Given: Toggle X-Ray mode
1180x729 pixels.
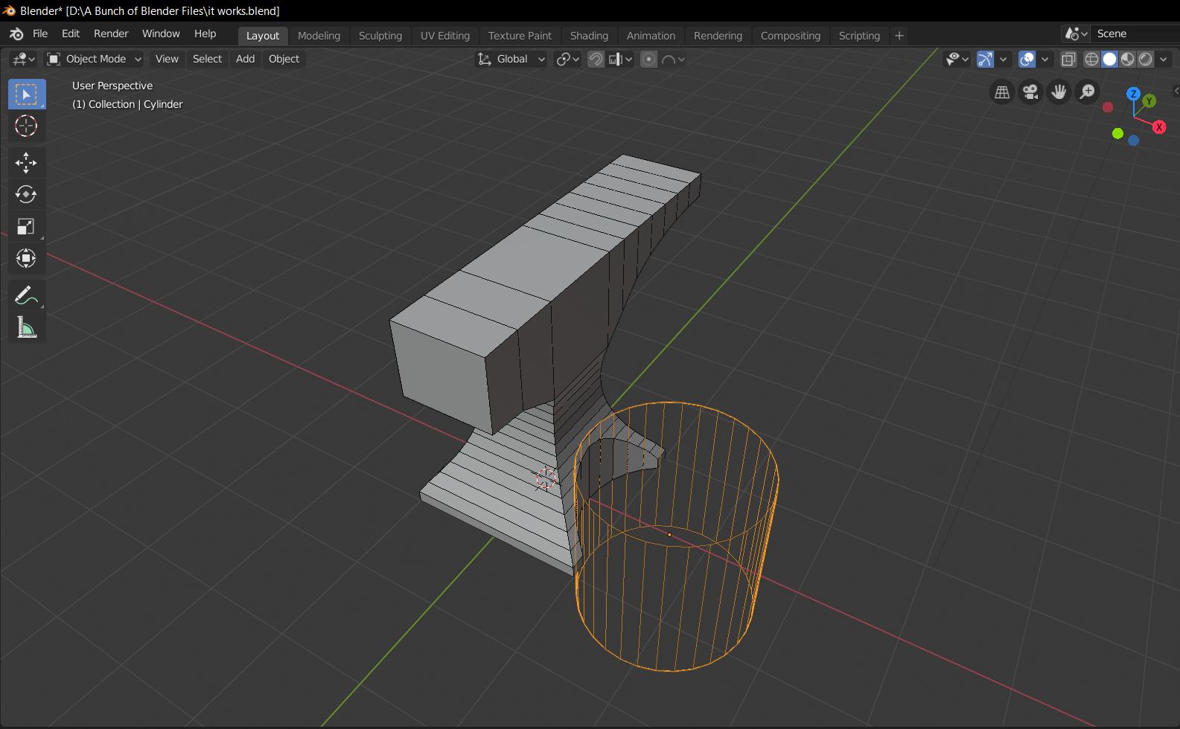Looking at the screenshot, I should 1068,59.
